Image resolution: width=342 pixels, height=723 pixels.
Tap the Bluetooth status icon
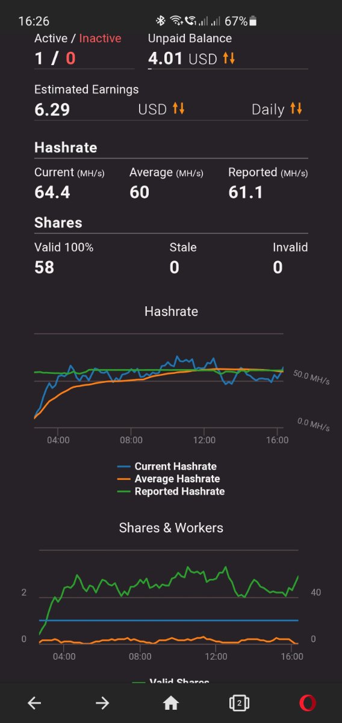[x=160, y=21]
